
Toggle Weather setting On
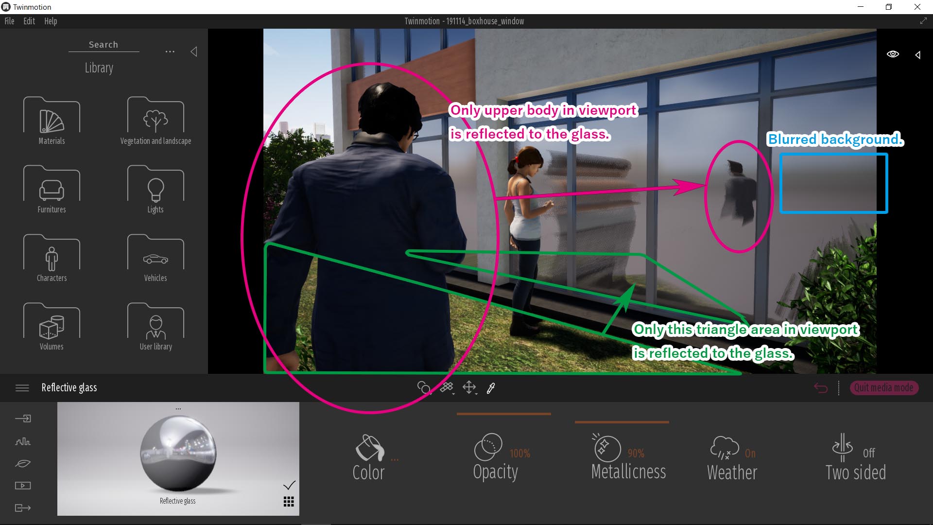[751, 453]
